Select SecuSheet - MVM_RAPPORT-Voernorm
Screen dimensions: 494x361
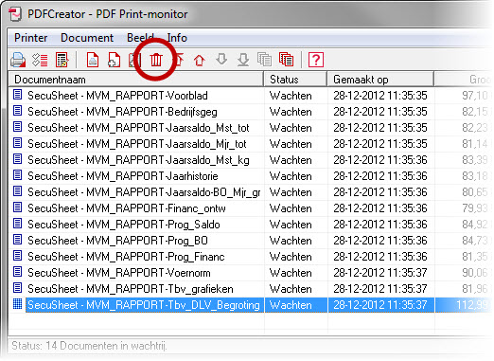119,273
